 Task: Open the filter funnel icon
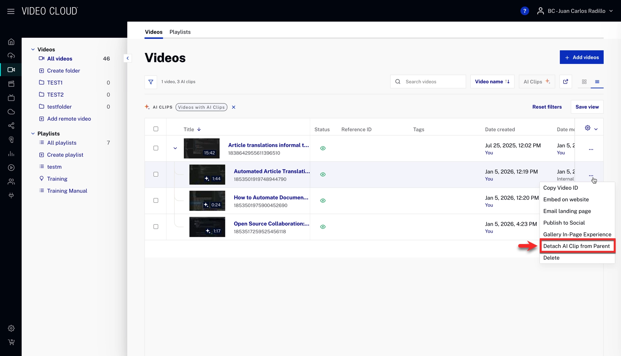pyautogui.click(x=151, y=82)
